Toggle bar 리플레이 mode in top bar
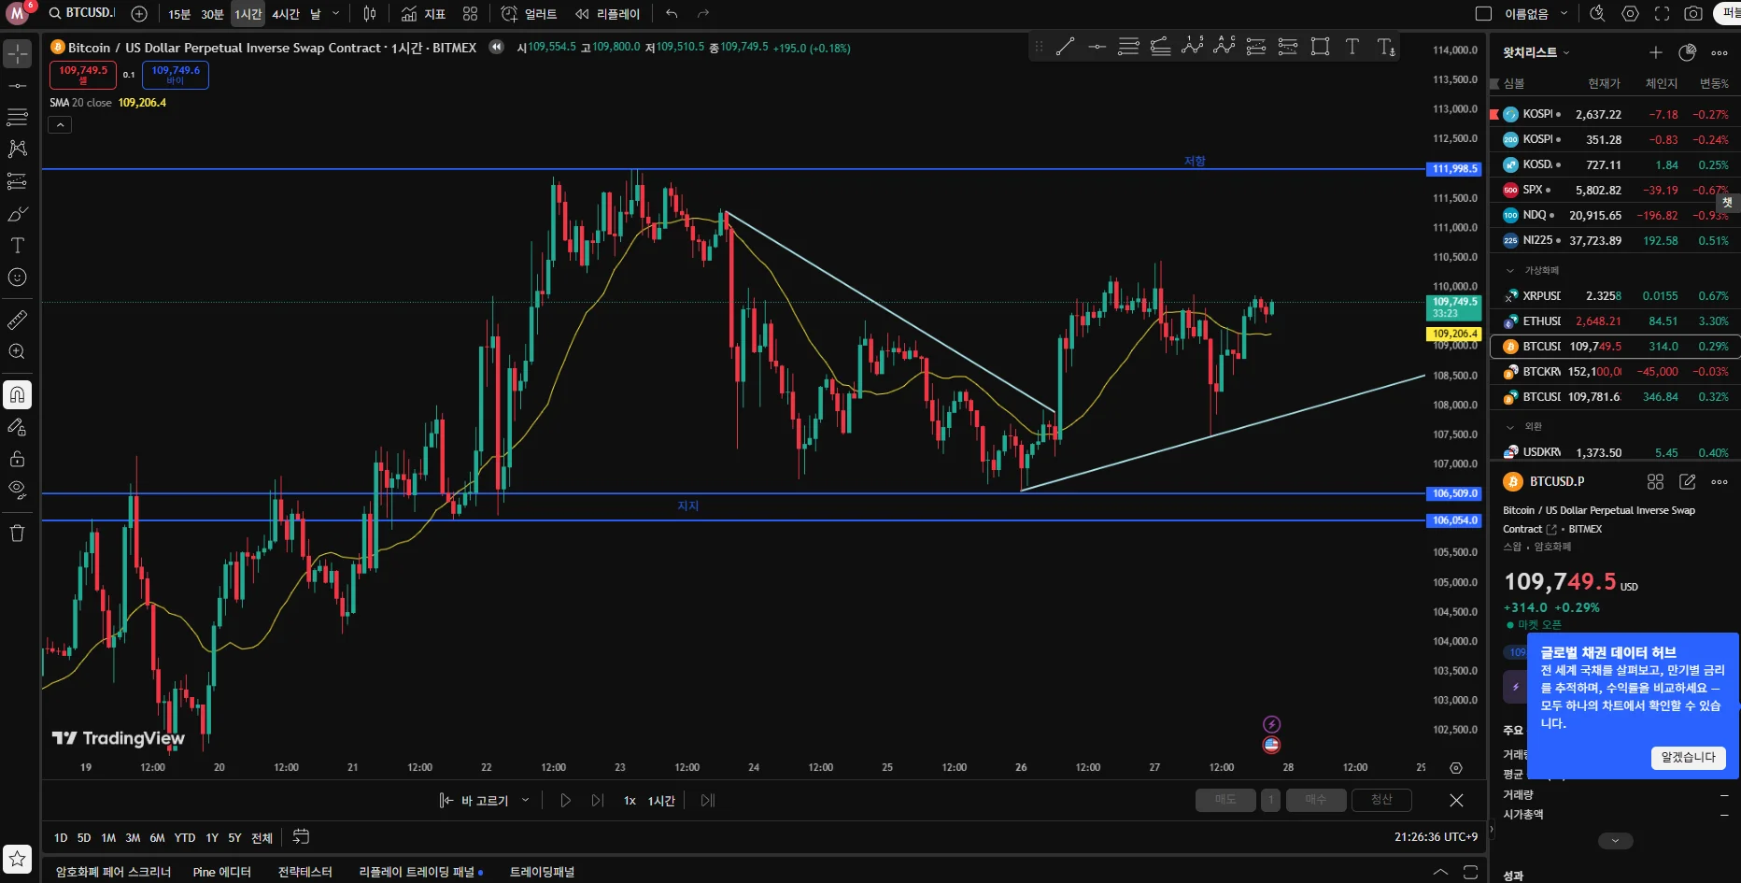Screen dimensions: 1741x883 coord(608,14)
